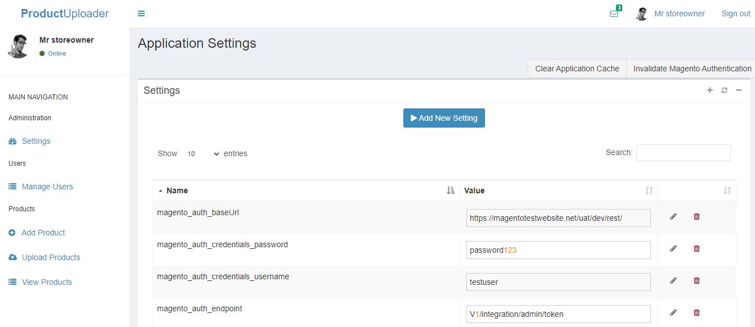Click the Clear Application Cache button
The height and width of the screenshot is (327, 755).
pyautogui.click(x=577, y=69)
